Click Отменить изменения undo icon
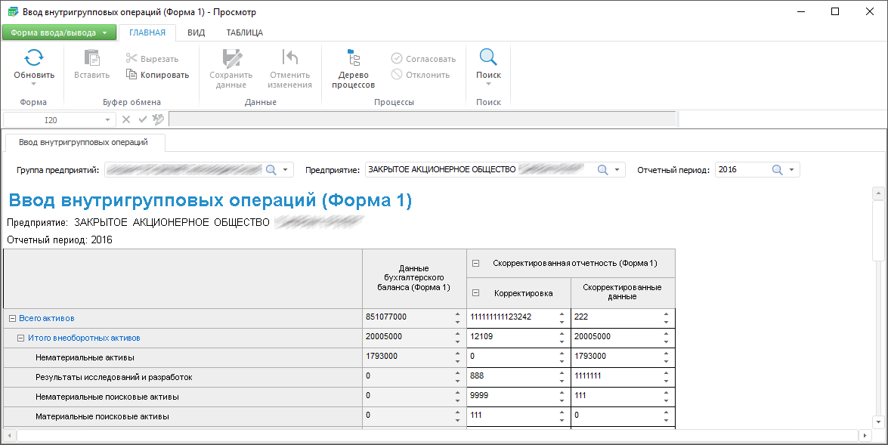This screenshot has height=445, width=888. point(289,57)
